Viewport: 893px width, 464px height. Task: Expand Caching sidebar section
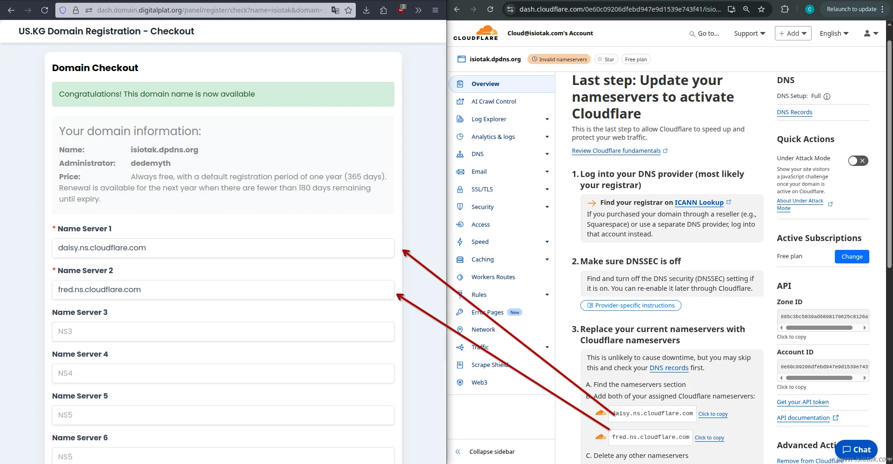coord(547,260)
